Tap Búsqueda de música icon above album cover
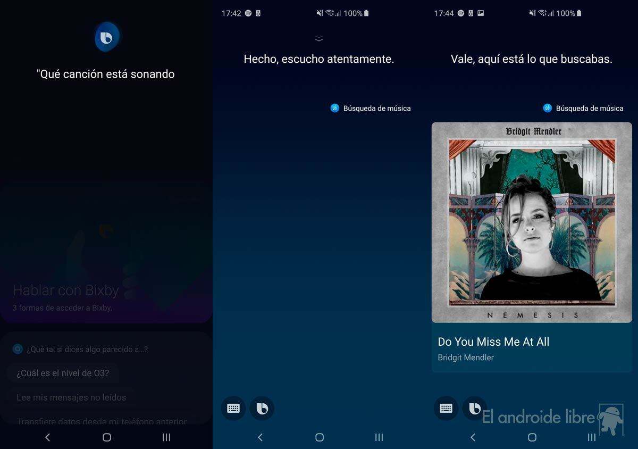The height and width of the screenshot is (449, 638). pos(548,108)
